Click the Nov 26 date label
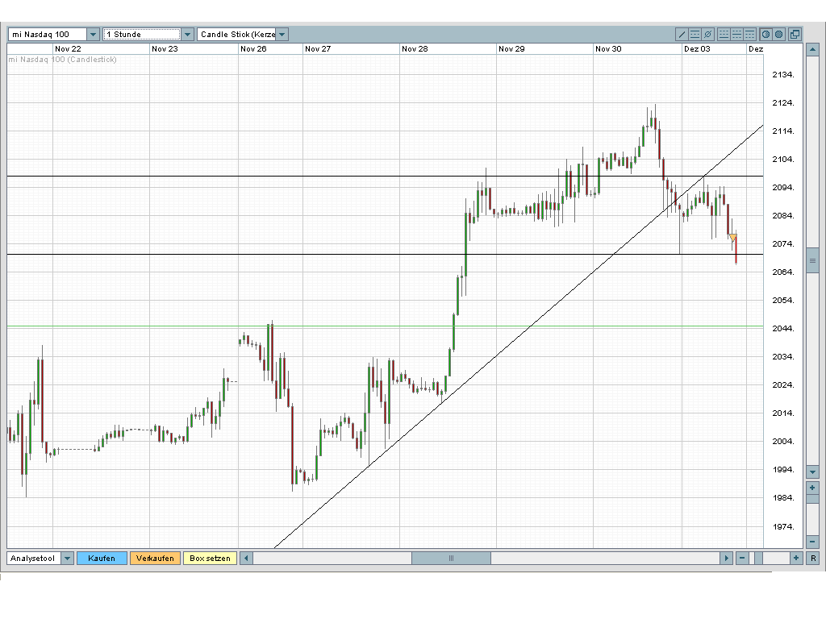This screenshot has height=619, width=826. pos(253,48)
